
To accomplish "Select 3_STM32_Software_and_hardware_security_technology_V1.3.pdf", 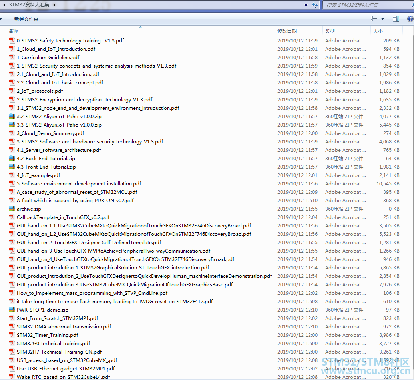I will 90,142.
